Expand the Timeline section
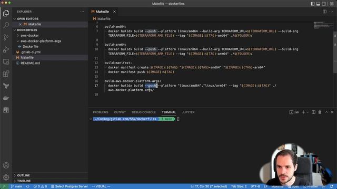 [24, 181]
